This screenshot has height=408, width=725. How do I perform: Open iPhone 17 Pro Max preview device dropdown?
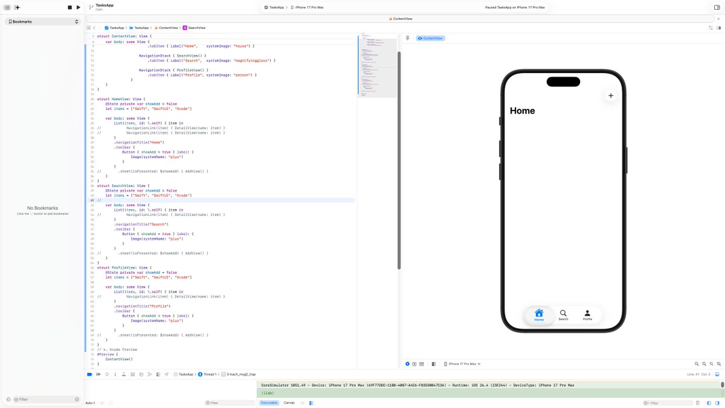pyautogui.click(x=462, y=364)
